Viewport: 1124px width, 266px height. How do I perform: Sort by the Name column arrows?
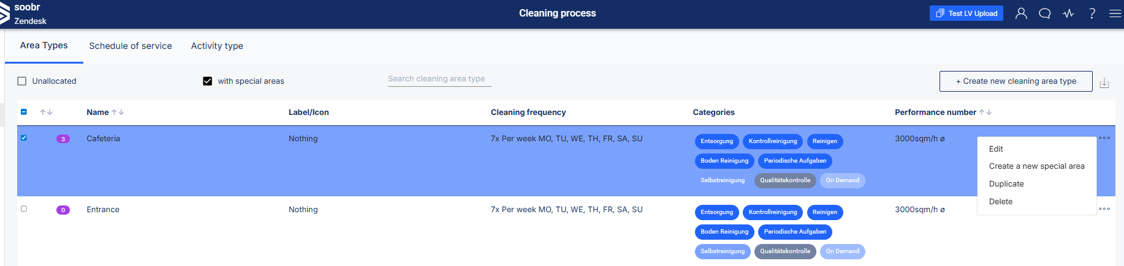118,113
